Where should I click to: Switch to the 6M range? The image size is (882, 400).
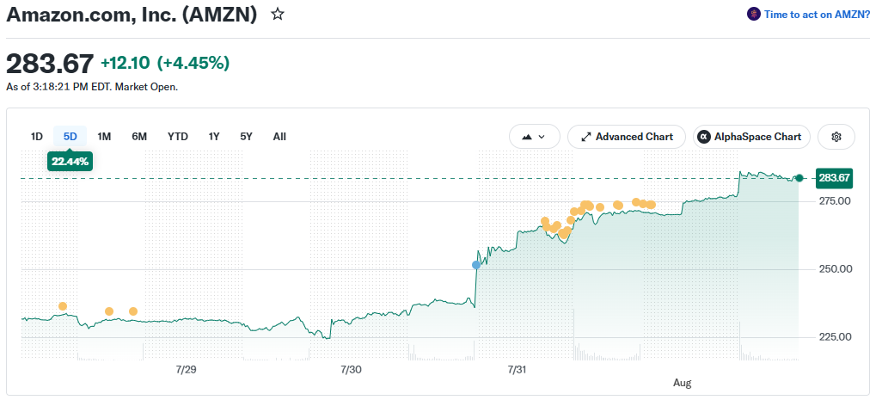[139, 137]
